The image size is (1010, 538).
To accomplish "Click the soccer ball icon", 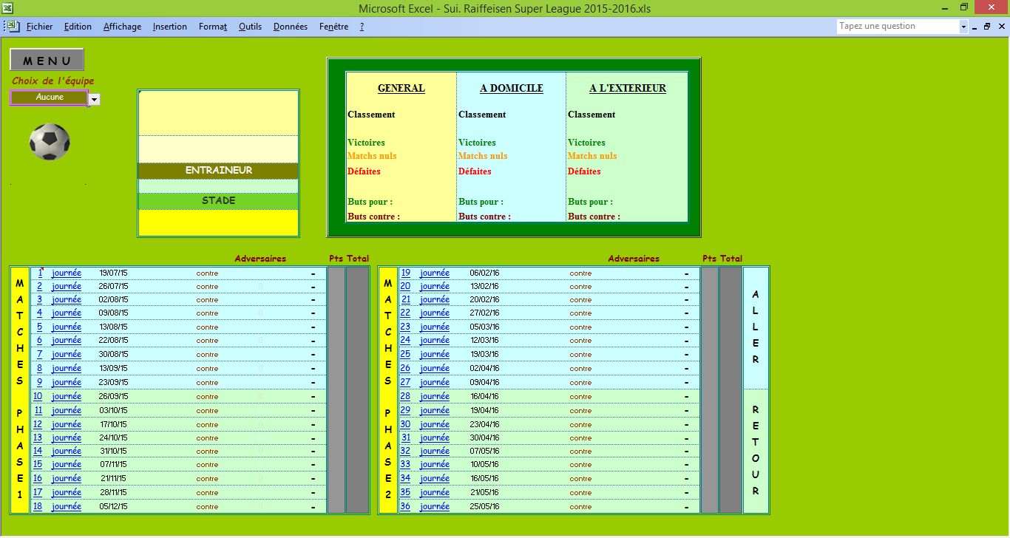I will coord(50,142).
